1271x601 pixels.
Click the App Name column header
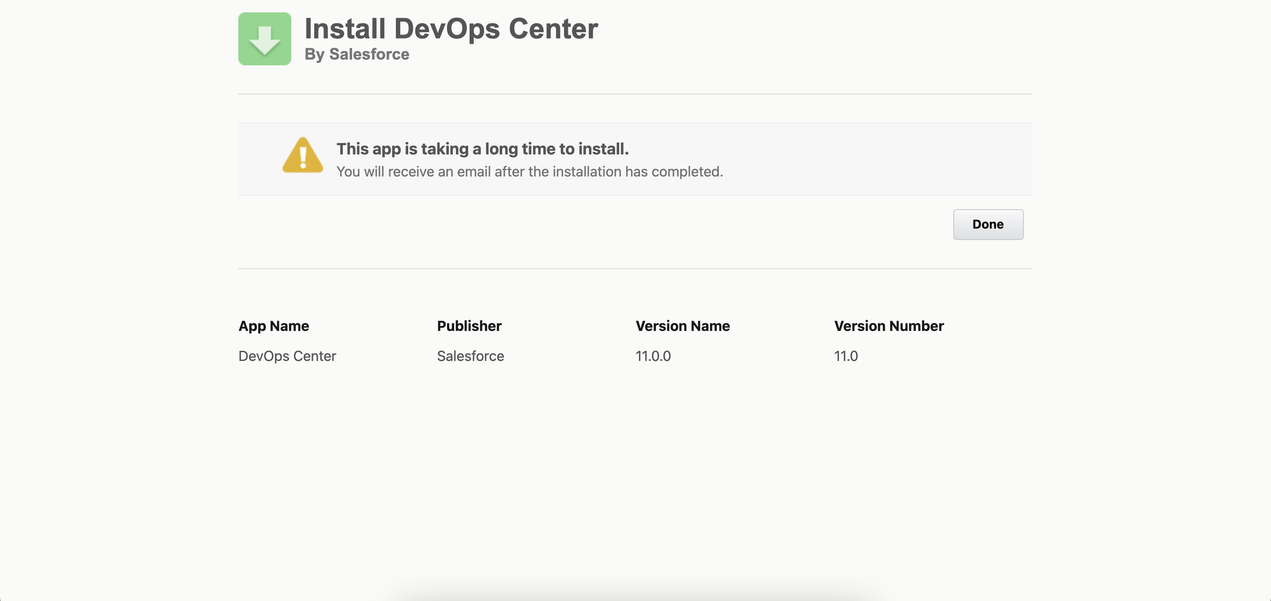(x=273, y=326)
